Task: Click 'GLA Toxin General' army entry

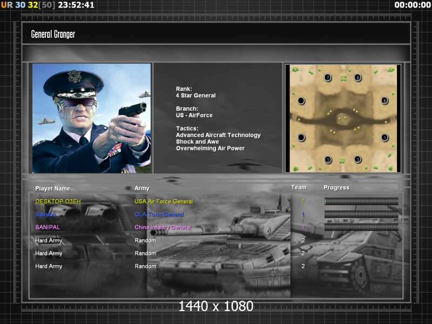Action: [159, 214]
